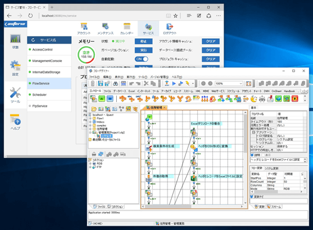This screenshot has height=230, width=313.
Task: Select Scheduler in the service list
Action: point(49,95)
